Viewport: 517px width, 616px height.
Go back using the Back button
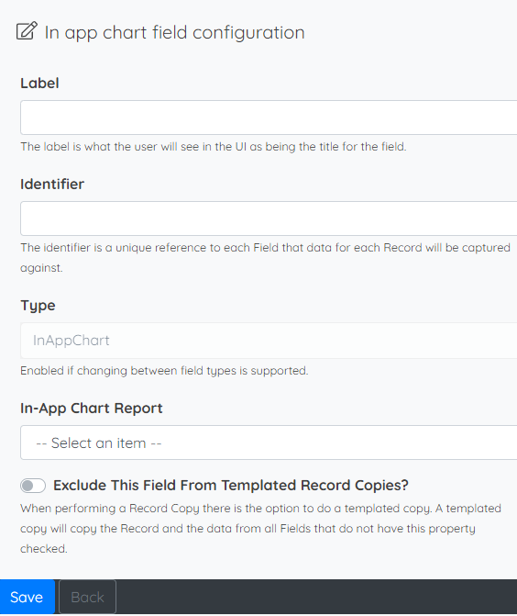pyautogui.click(x=87, y=597)
